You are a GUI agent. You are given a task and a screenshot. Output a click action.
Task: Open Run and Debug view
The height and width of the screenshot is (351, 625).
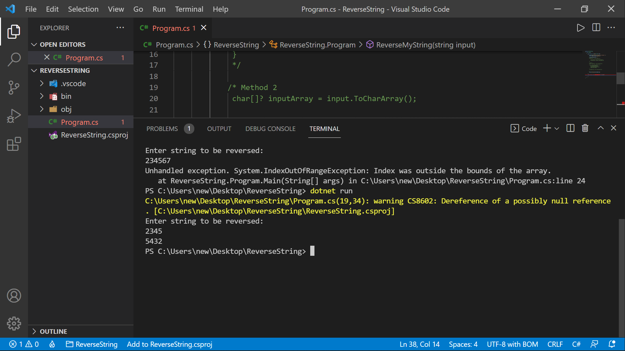(x=14, y=116)
